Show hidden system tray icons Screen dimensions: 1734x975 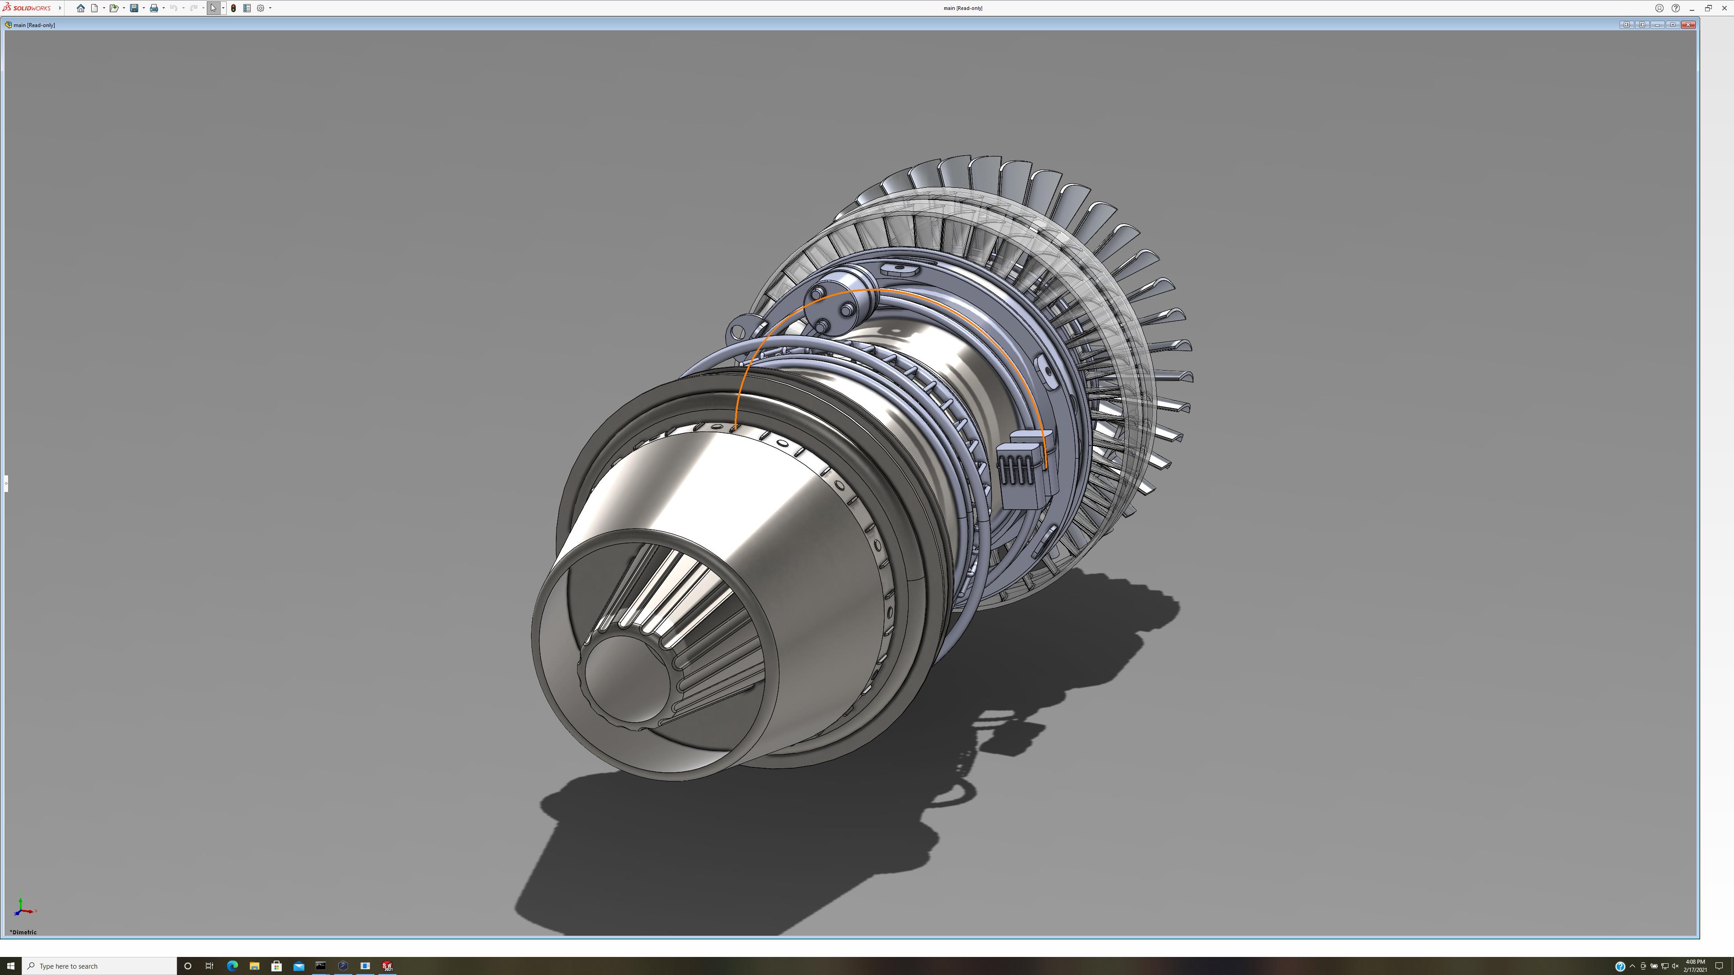[x=1632, y=966]
